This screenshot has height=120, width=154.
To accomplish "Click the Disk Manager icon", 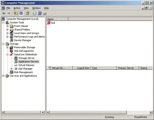I will pos(16,69).
